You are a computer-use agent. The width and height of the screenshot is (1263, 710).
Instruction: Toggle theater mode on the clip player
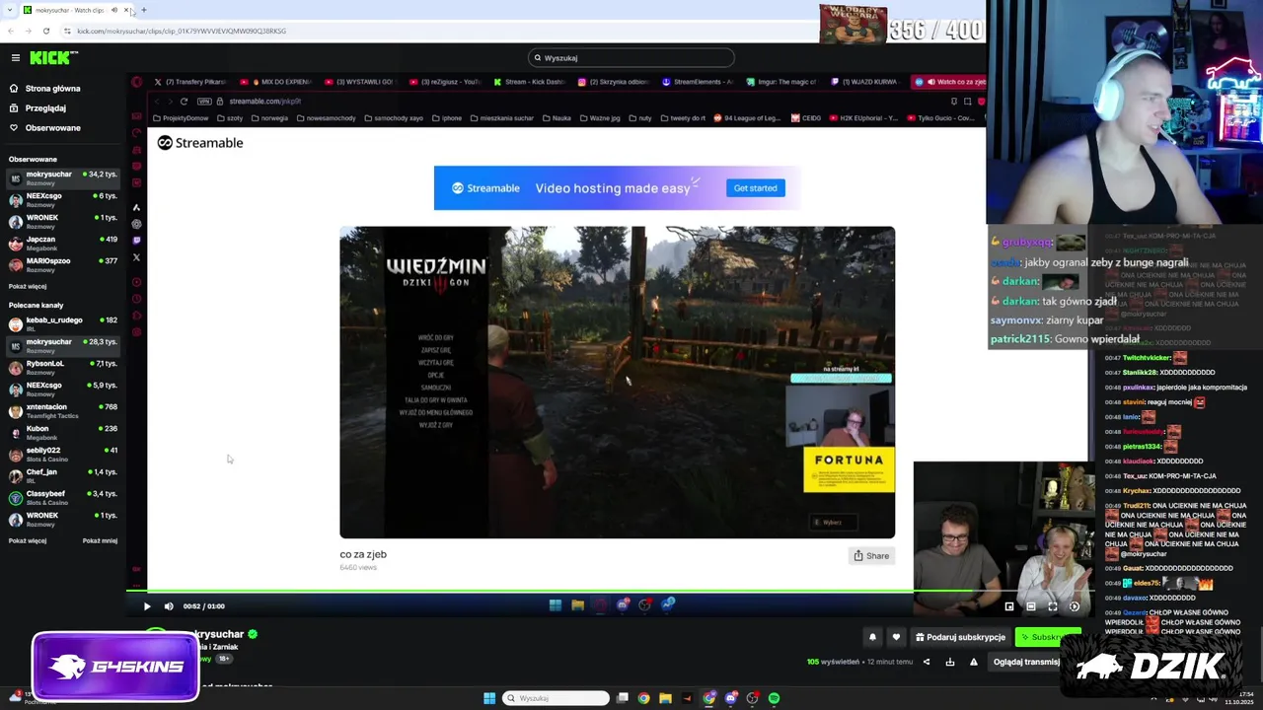(x=1031, y=606)
